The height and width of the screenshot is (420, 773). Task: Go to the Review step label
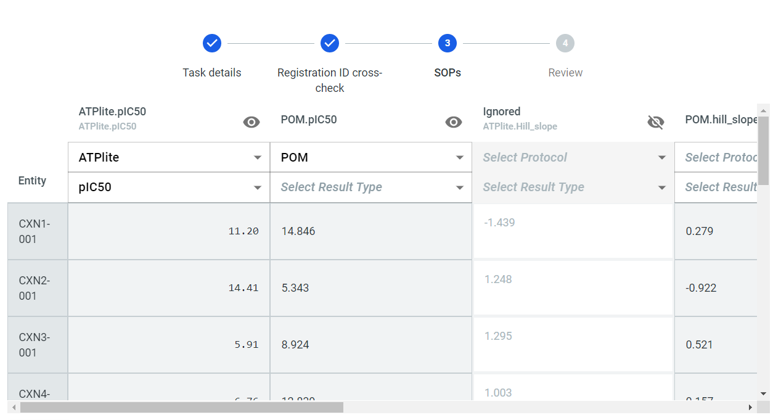565,73
